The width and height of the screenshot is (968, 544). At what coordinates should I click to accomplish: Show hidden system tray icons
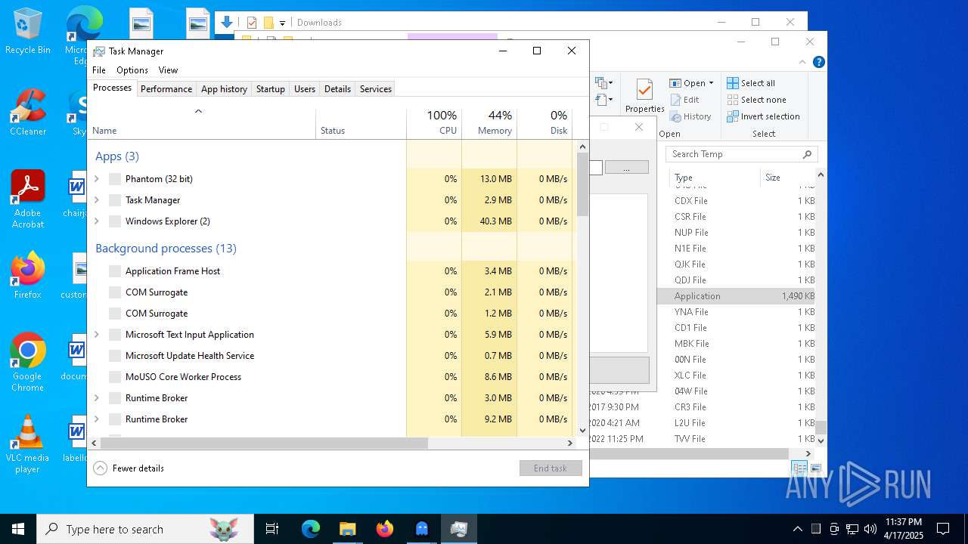(797, 529)
